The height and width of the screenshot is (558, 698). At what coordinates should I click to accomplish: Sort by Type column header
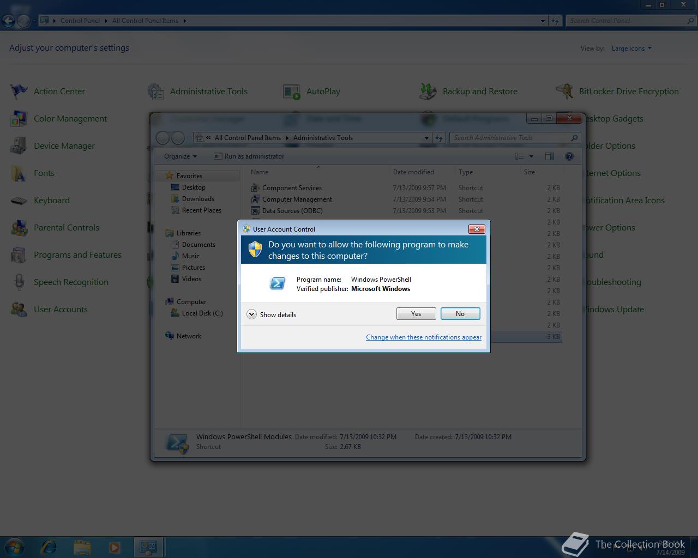coord(488,172)
